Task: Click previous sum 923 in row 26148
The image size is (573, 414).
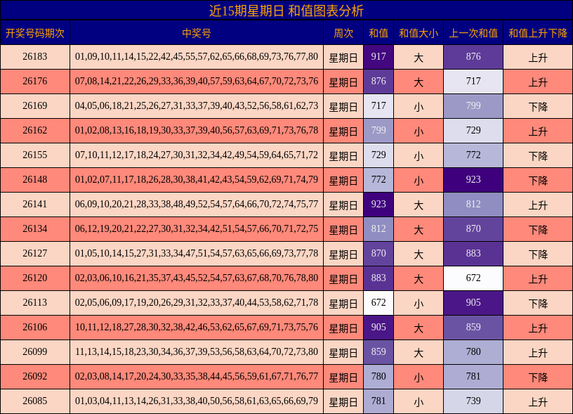Action: click(473, 180)
